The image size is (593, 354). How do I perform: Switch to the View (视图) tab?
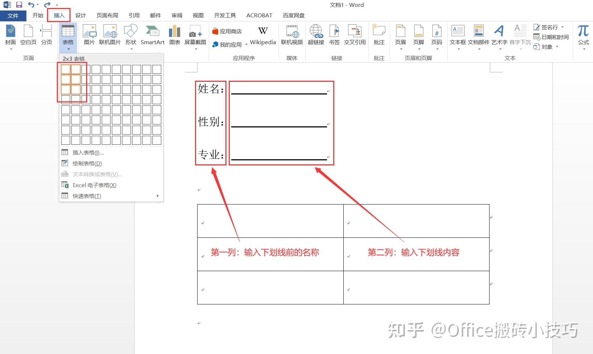[198, 16]
